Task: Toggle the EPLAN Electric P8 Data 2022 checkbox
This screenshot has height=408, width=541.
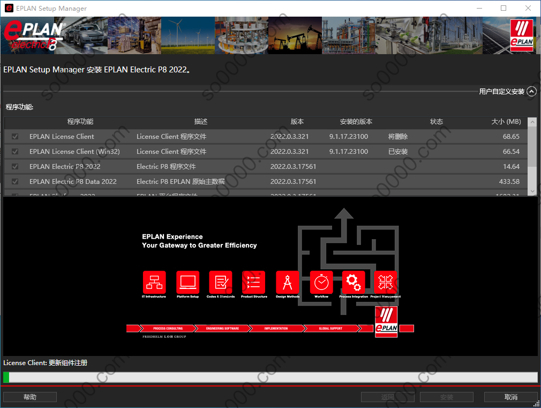Action: (15, 181)
